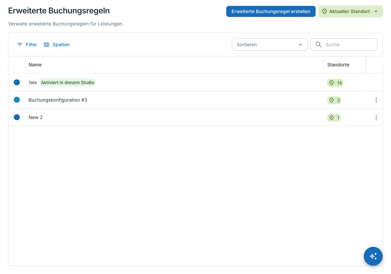The height and width of the screenshot is (274, 391).
Task: Click the Standorte column header
Action: (x=338, y=65)
